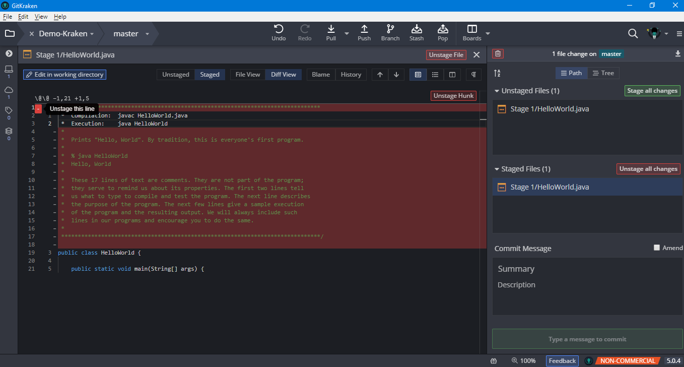
Task: Show files as Tree
Action: click(x=603, y=73)
